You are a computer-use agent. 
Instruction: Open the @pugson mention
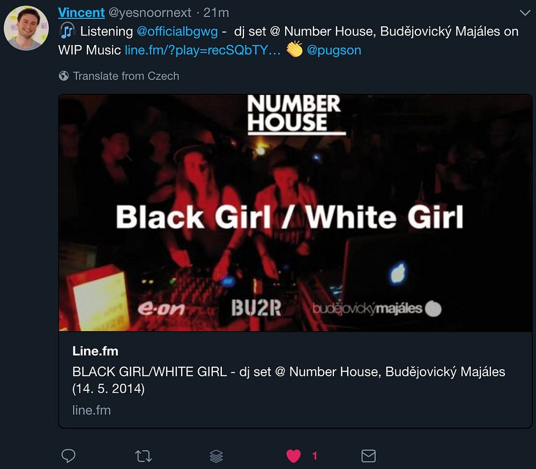334,50
